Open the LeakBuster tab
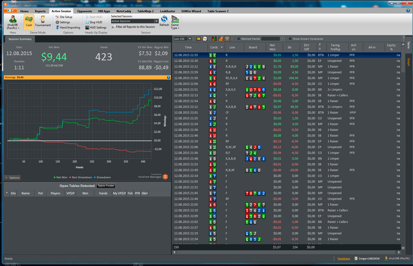413x266 pixels. point(168,11)
